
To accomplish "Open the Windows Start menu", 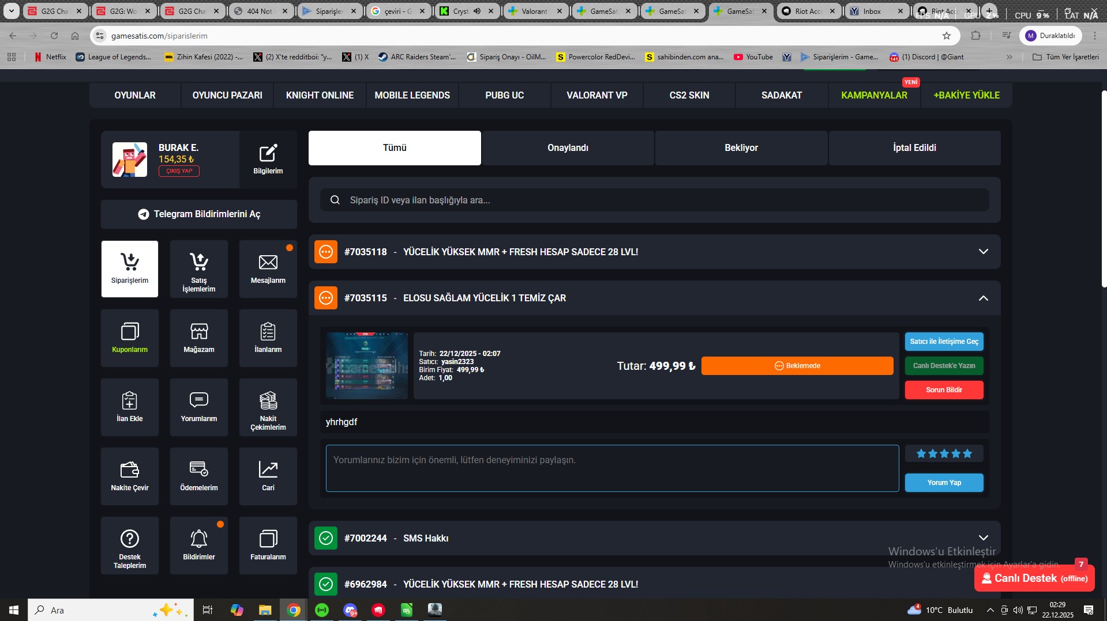I will 14,610.
